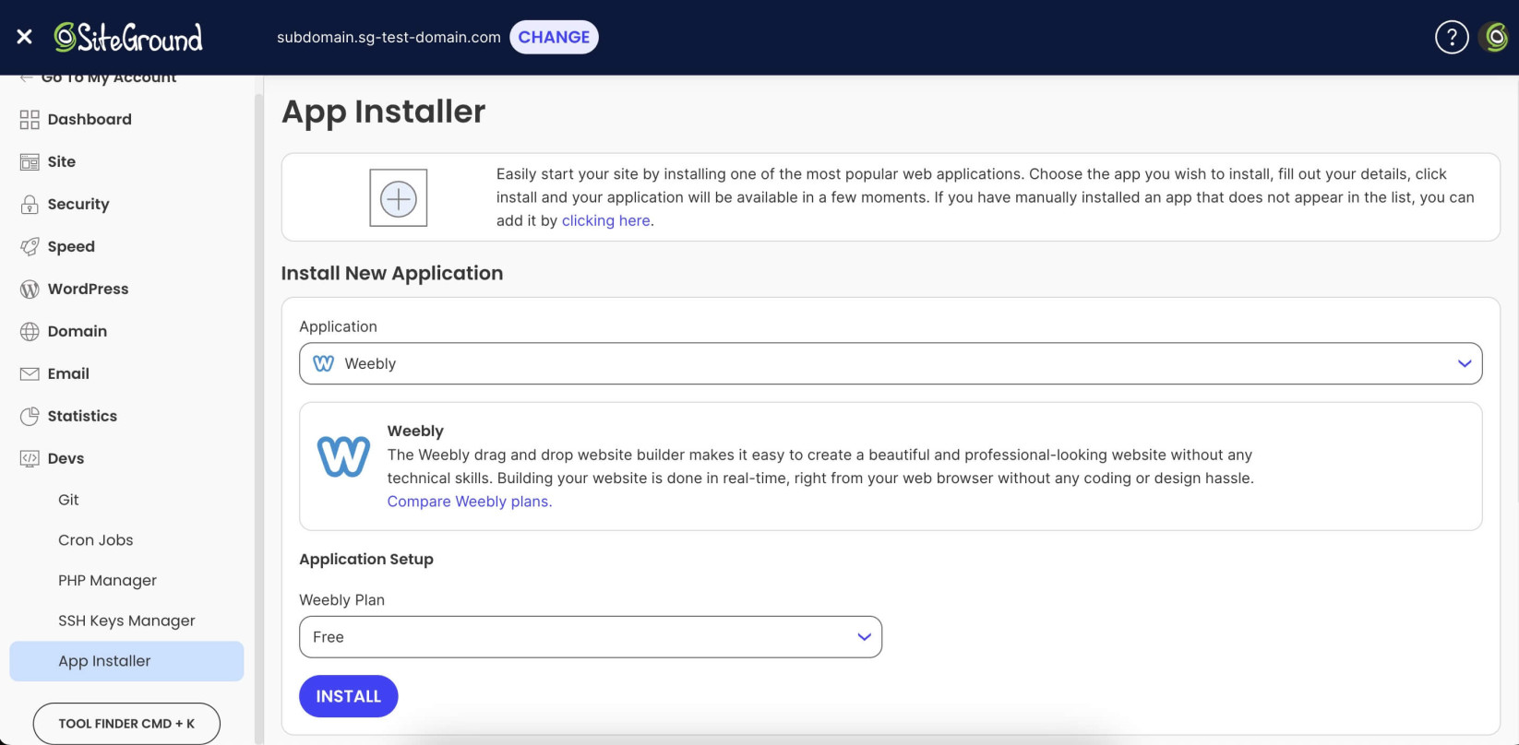This screenshot has height=745, width=1519.
Task: Click the Application Setup label
Action: coord(366,559)
